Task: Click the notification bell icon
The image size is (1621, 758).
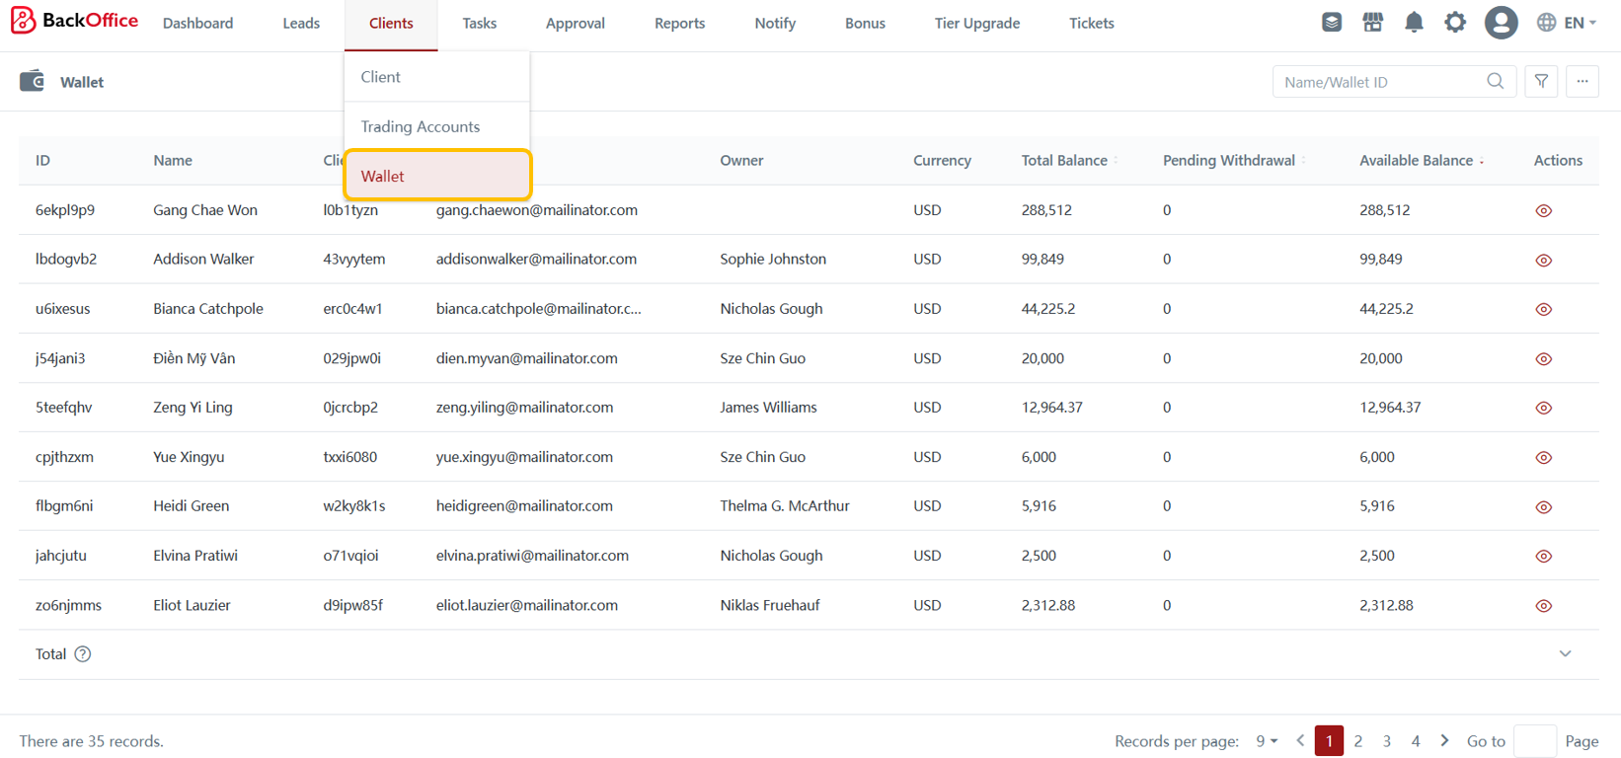Action: [1414, 23]
